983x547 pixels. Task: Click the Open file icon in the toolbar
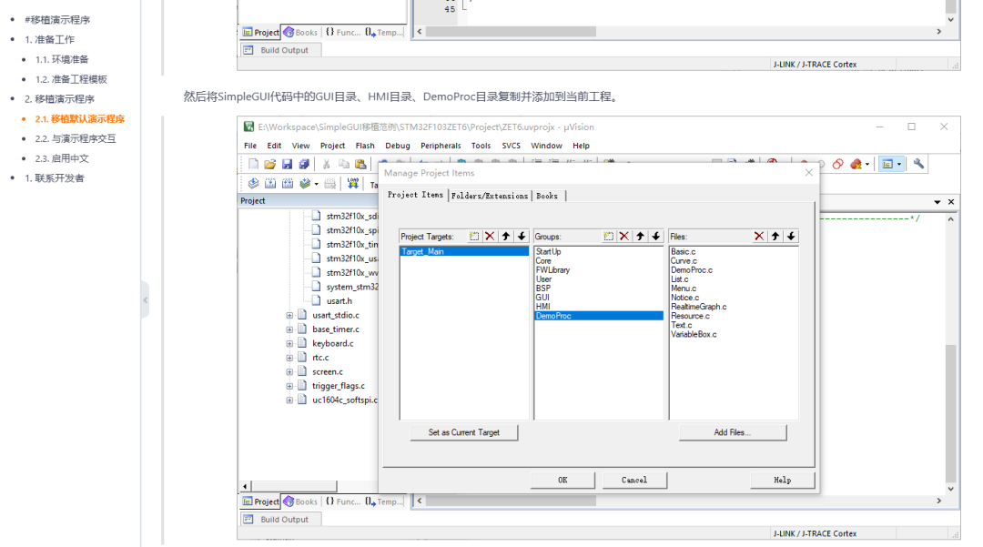pyautogui.click(x=270, y=163)
